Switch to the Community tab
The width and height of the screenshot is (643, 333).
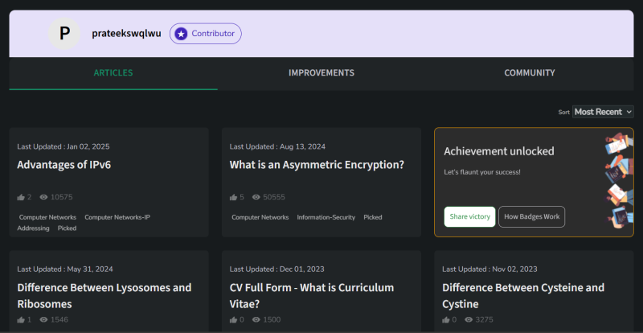pos(530,73)
